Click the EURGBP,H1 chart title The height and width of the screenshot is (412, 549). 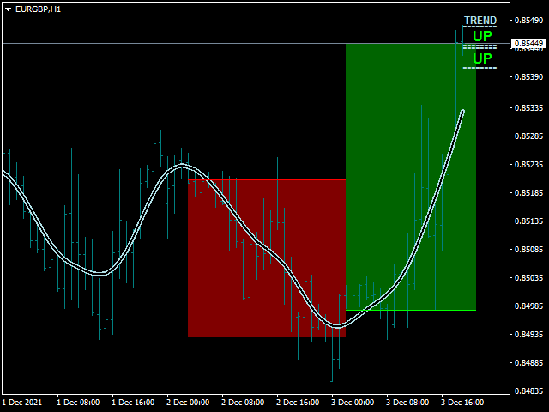point(38,9)
